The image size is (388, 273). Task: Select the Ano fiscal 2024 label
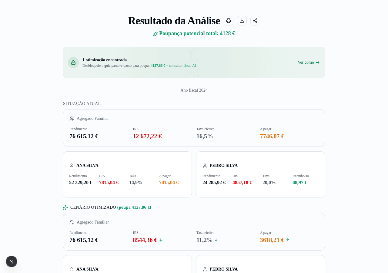point(194,90)
